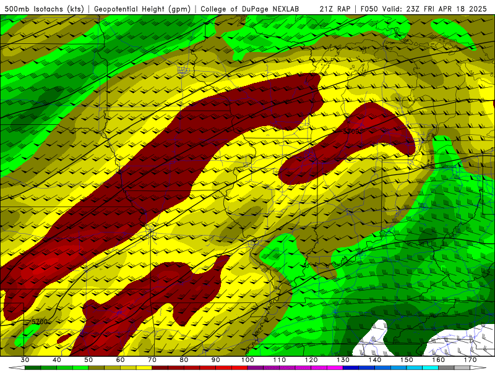Click the legend value 110
This screenshot has width=495, height=371.
point(280,360)
